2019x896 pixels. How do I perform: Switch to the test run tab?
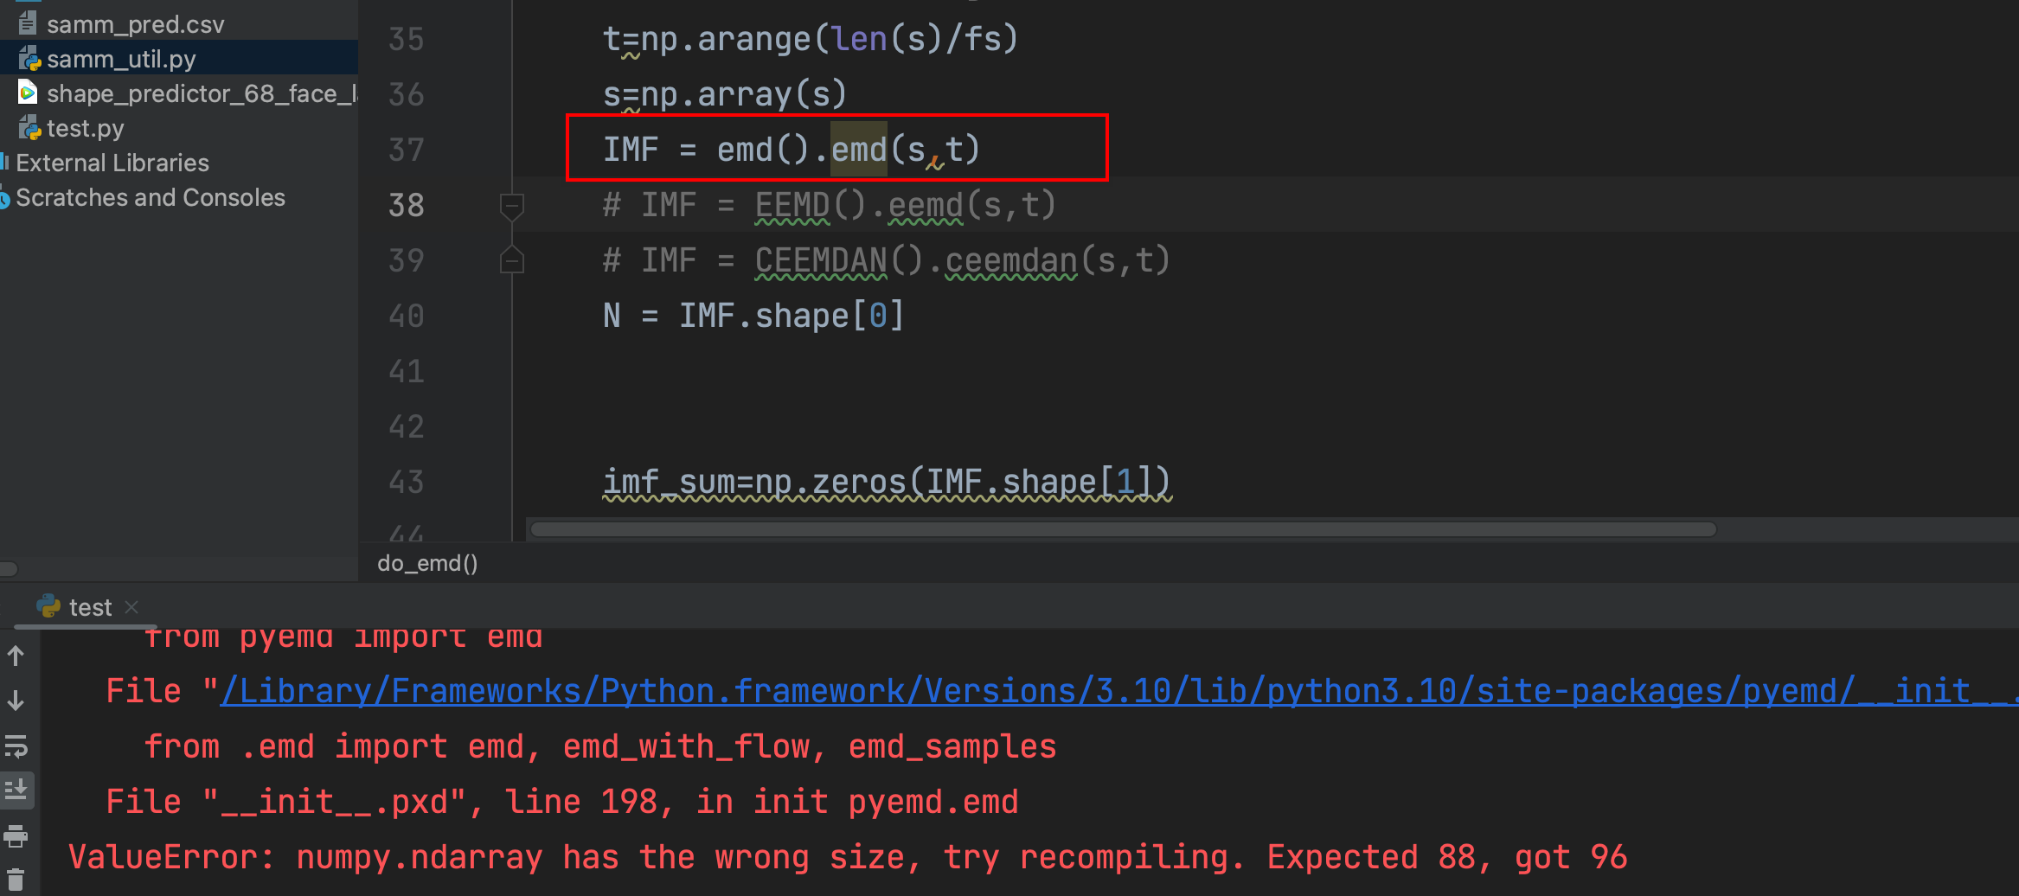point(89,606)
